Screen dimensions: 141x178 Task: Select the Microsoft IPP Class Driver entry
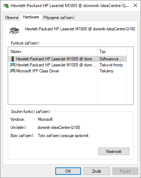click(38, 71)
